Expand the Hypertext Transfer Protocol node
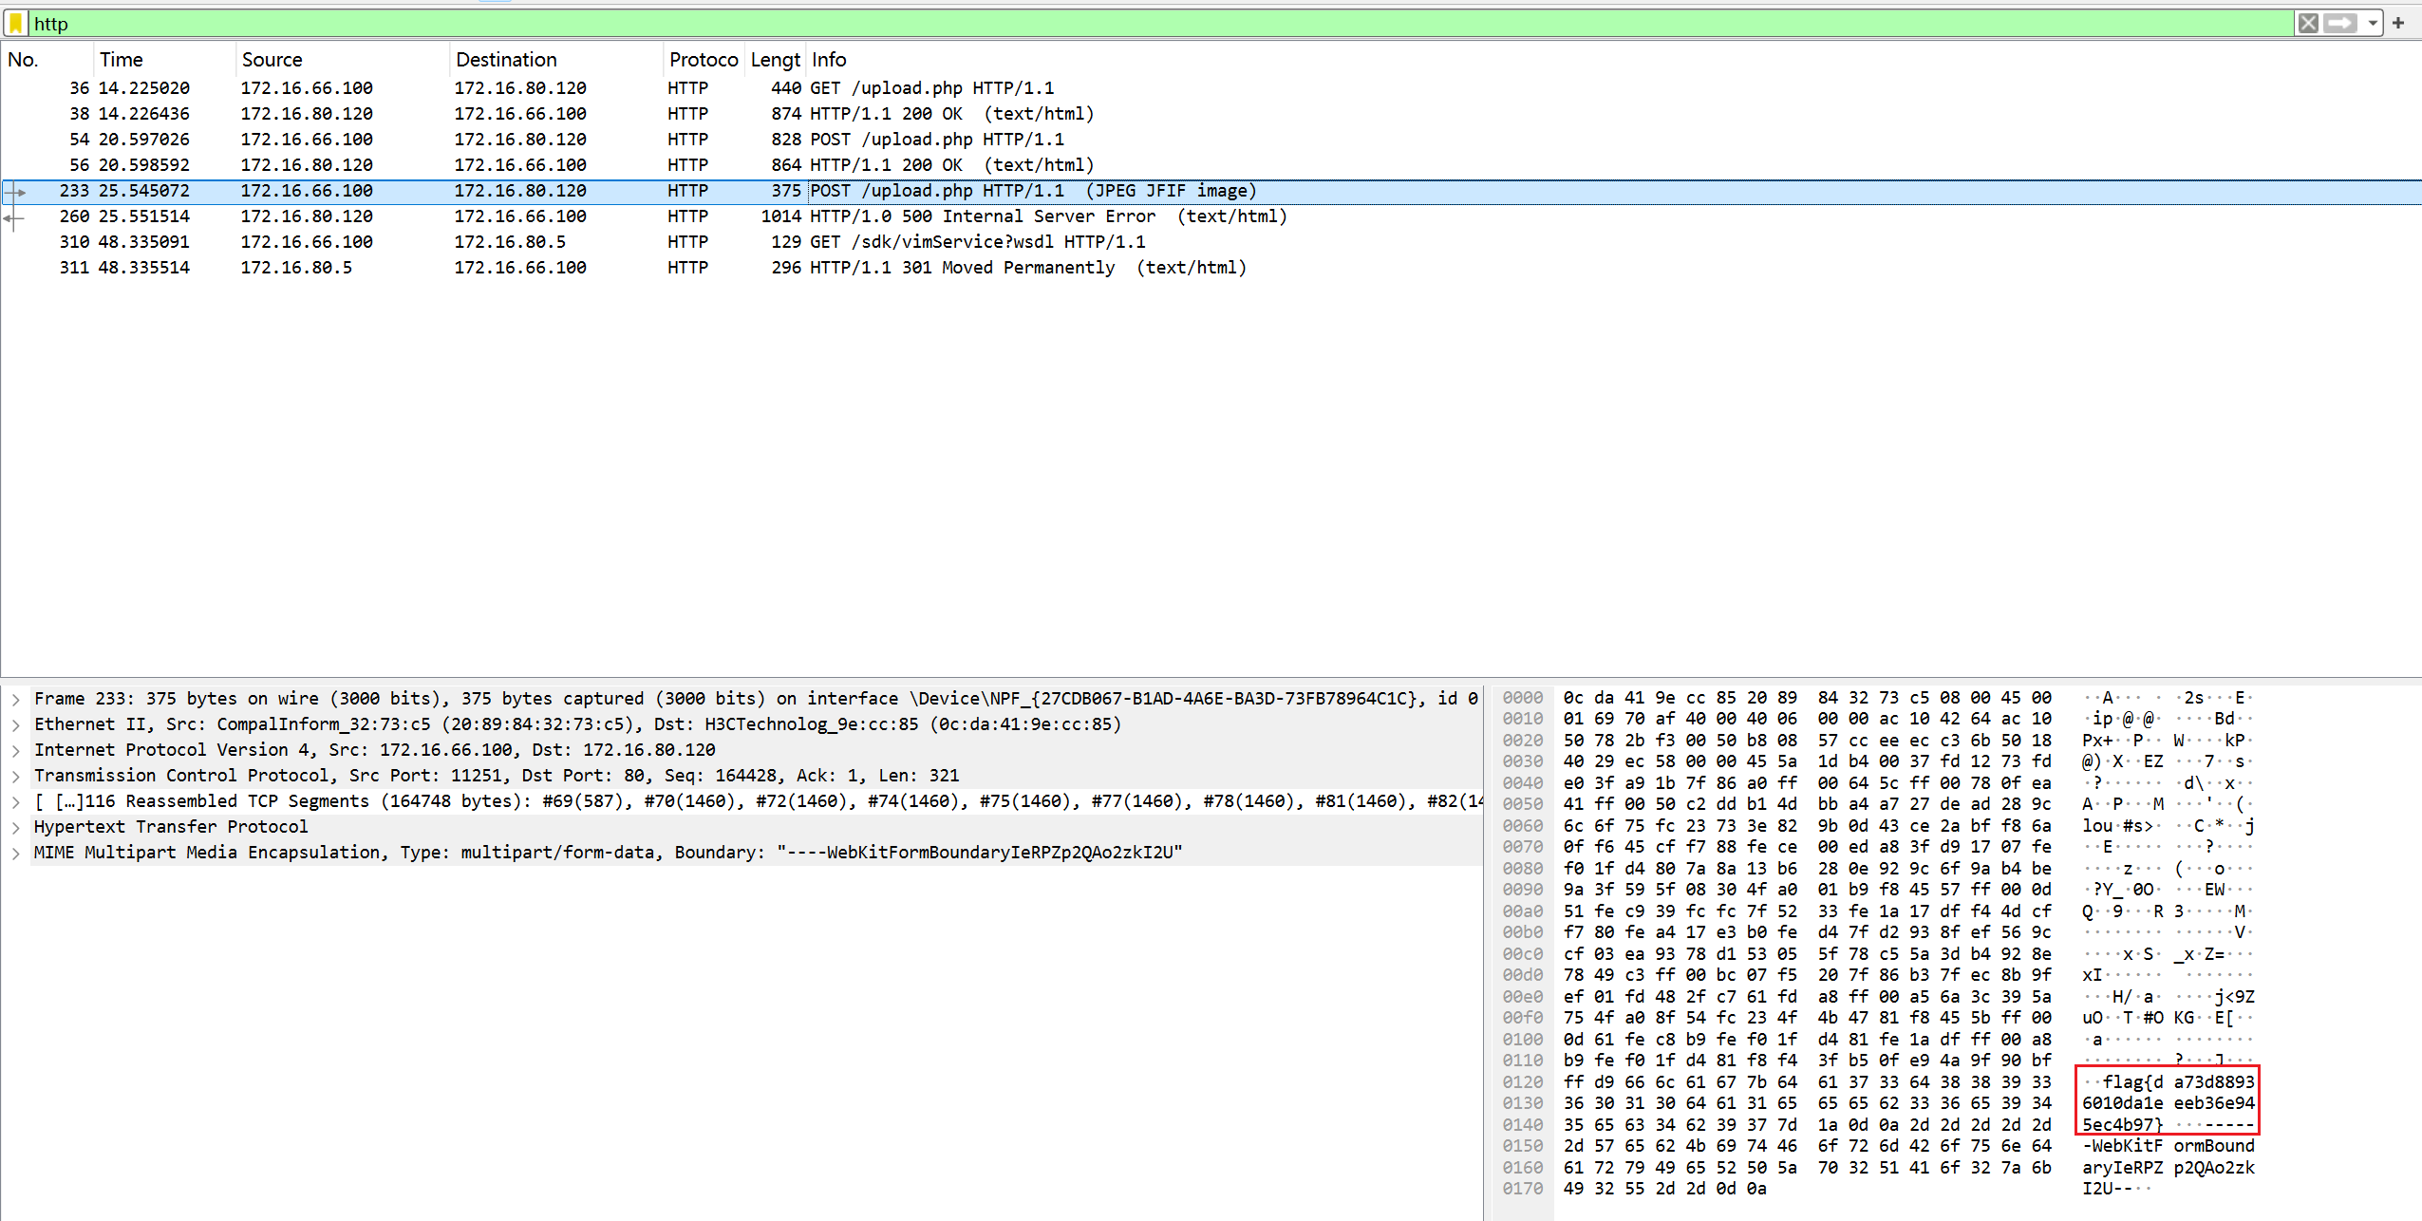 click(16, 827)
